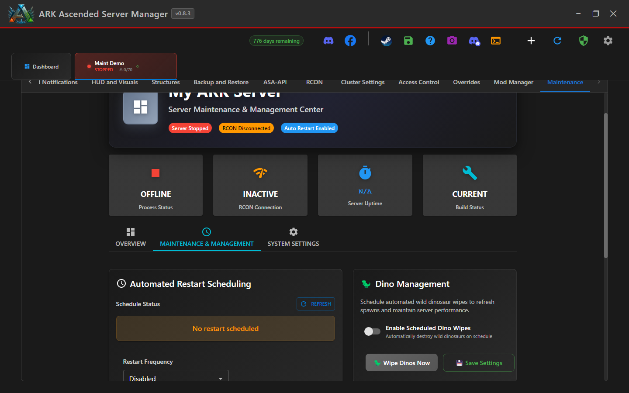Image resolution: width=629 pixels, height=393 pixels.
Task: Click the green floppy disk save icon
Action: click(x=408, y=41)
